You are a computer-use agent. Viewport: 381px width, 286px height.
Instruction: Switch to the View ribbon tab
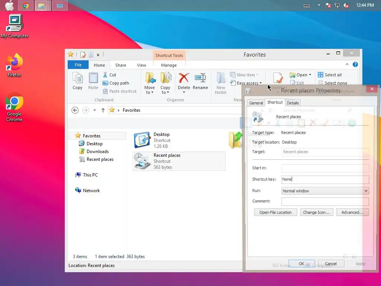(x=141, y=65)
